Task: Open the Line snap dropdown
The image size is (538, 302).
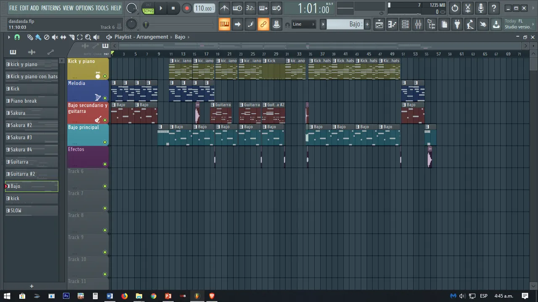Action: (x=303, y=24)
